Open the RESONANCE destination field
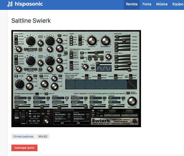The width and height of the screenshot is (184, 156). pos(58,102)
